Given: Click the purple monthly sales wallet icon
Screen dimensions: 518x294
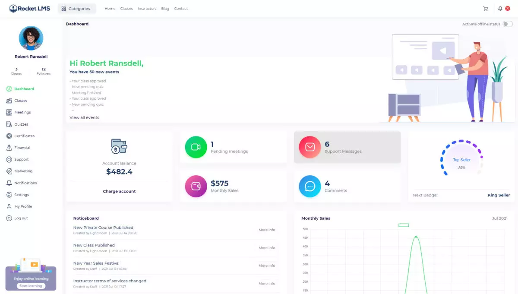Looking at the screenshot, I should [x=196, y=186].
